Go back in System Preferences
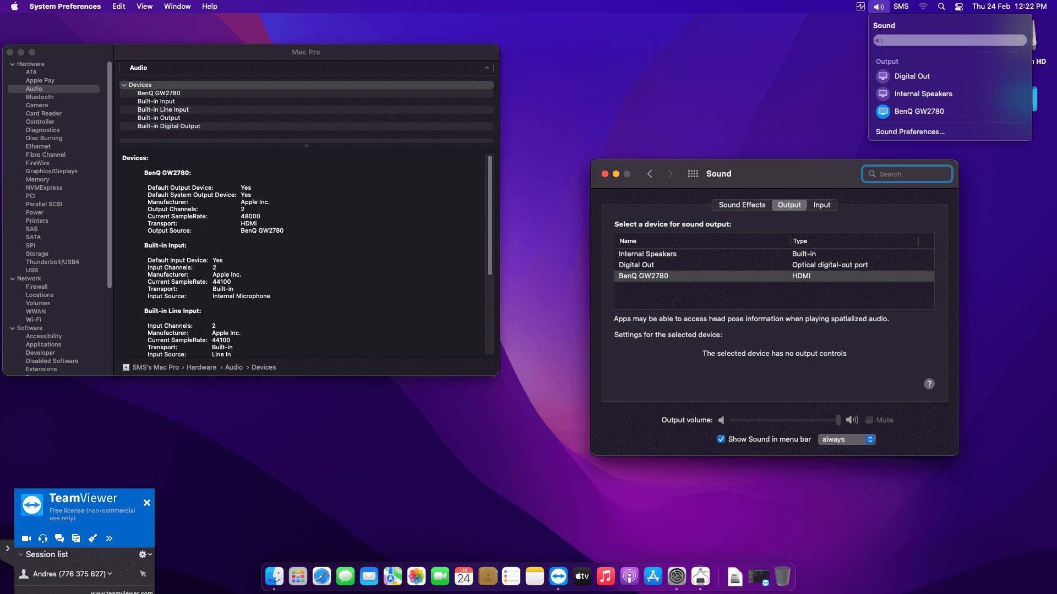 (650, 174)
